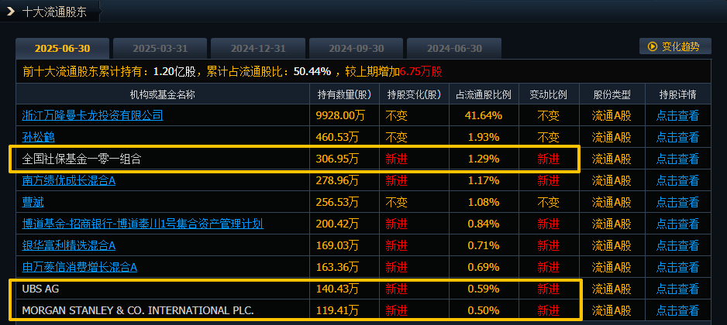Open 博道基金-招商银行-博道秦川1号 plan link
Screen dimensions: 727x325
click(x=143, y=224)
